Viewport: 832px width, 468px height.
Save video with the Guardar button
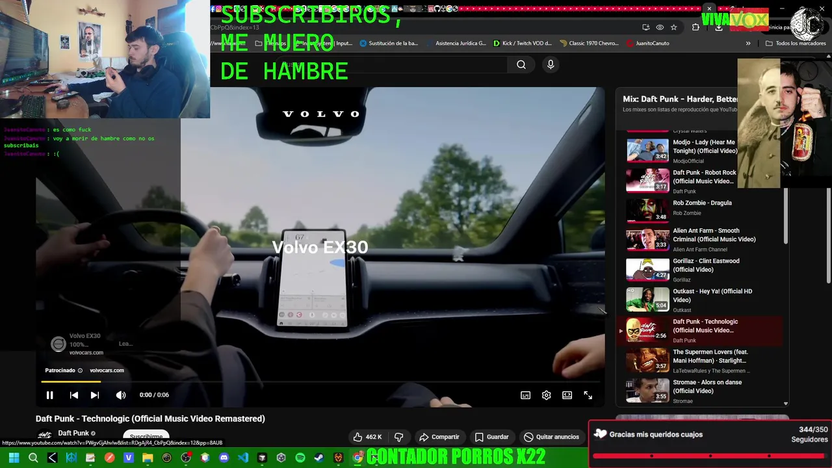point(491,437)
